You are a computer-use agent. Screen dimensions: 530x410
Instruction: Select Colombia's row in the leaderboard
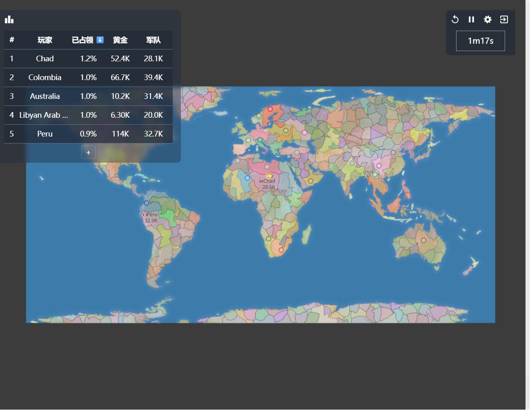(45, 77)
